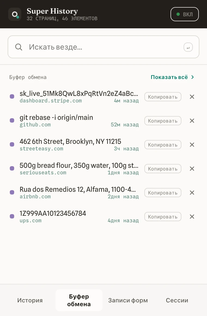Select the Сессии tab
The height and width of the screenshot is (316, 207).
177,300
